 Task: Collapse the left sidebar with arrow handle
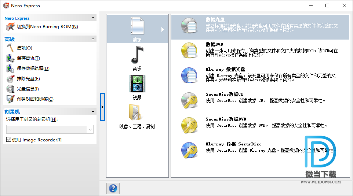[x=102, y=107]
